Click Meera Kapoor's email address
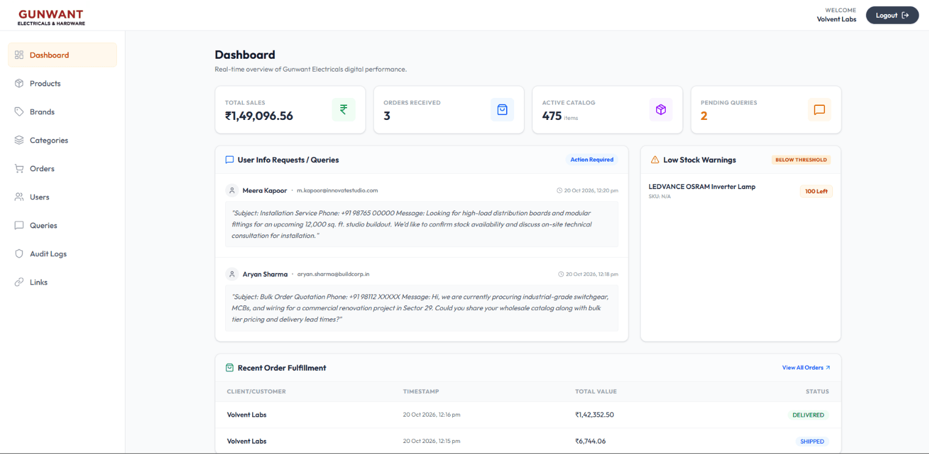The width and height of the screenshot is (929, 454). (x=337, y=190)
